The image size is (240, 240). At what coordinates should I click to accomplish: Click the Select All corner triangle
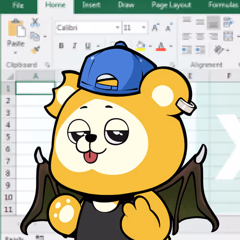tap(11, 76)
